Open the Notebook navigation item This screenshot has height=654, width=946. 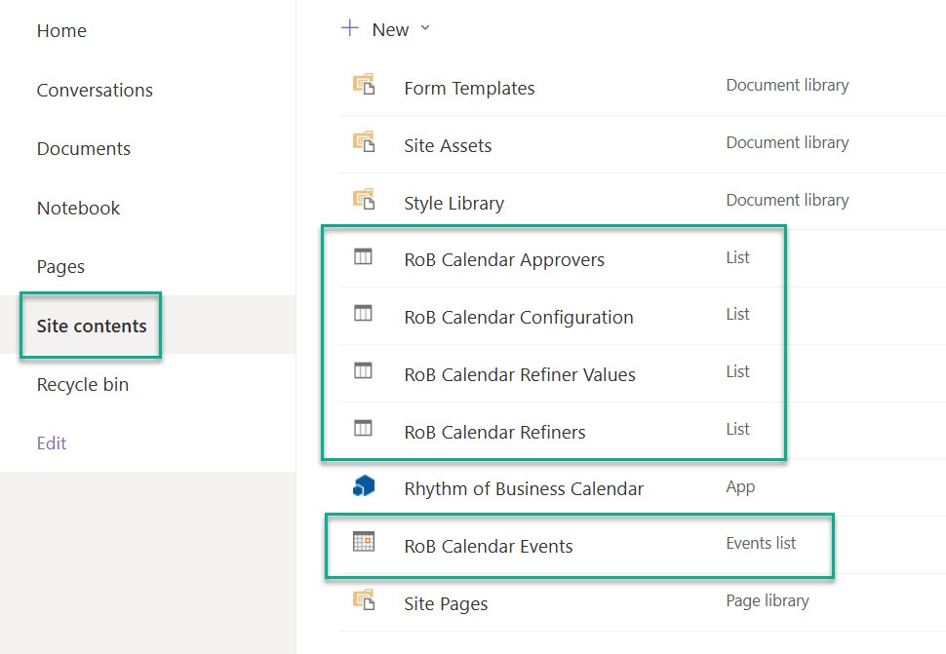click(x=78, y=208)
